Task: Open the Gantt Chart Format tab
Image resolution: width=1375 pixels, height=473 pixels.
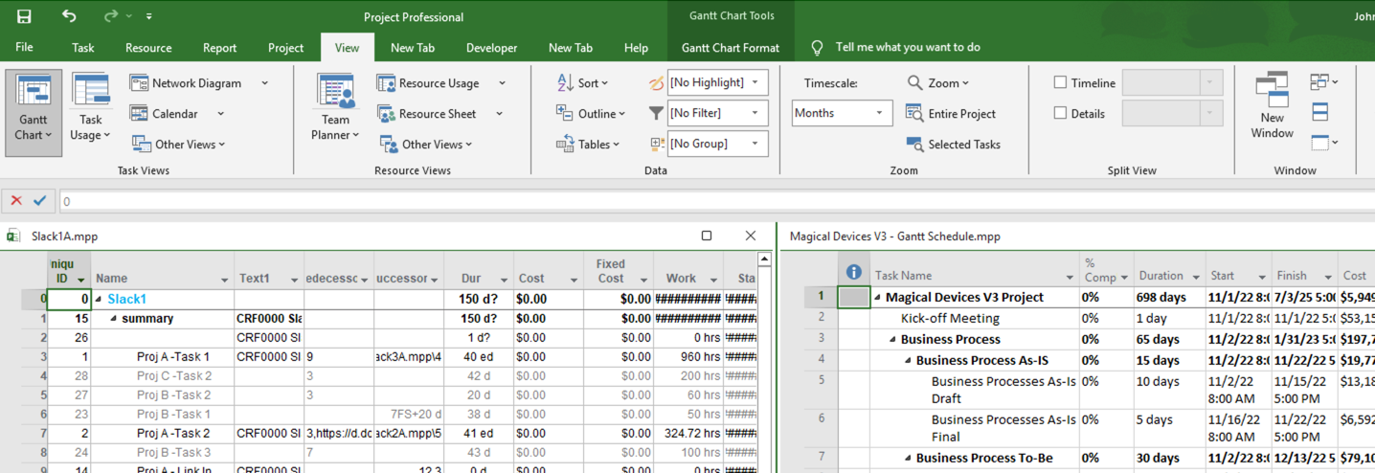Action: (x=731, y=47)
